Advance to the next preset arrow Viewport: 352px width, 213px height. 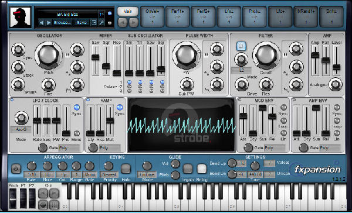(x=48, y=23)
